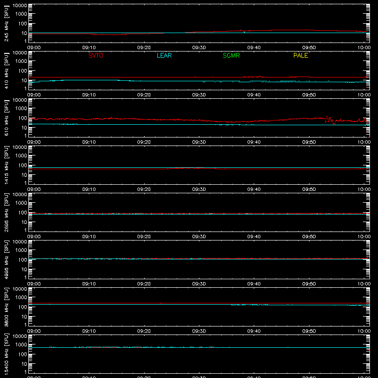This screenshot has width=378, height=378.
Task: Select the 15400 MHz [SFU] axis title
Action: tap(6, 354)
